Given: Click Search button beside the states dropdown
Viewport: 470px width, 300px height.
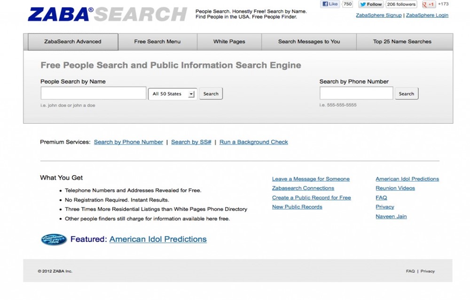Looking at the screenshot, I should (211, 94).
